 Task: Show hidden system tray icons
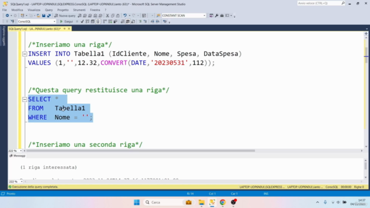(317, 202)
